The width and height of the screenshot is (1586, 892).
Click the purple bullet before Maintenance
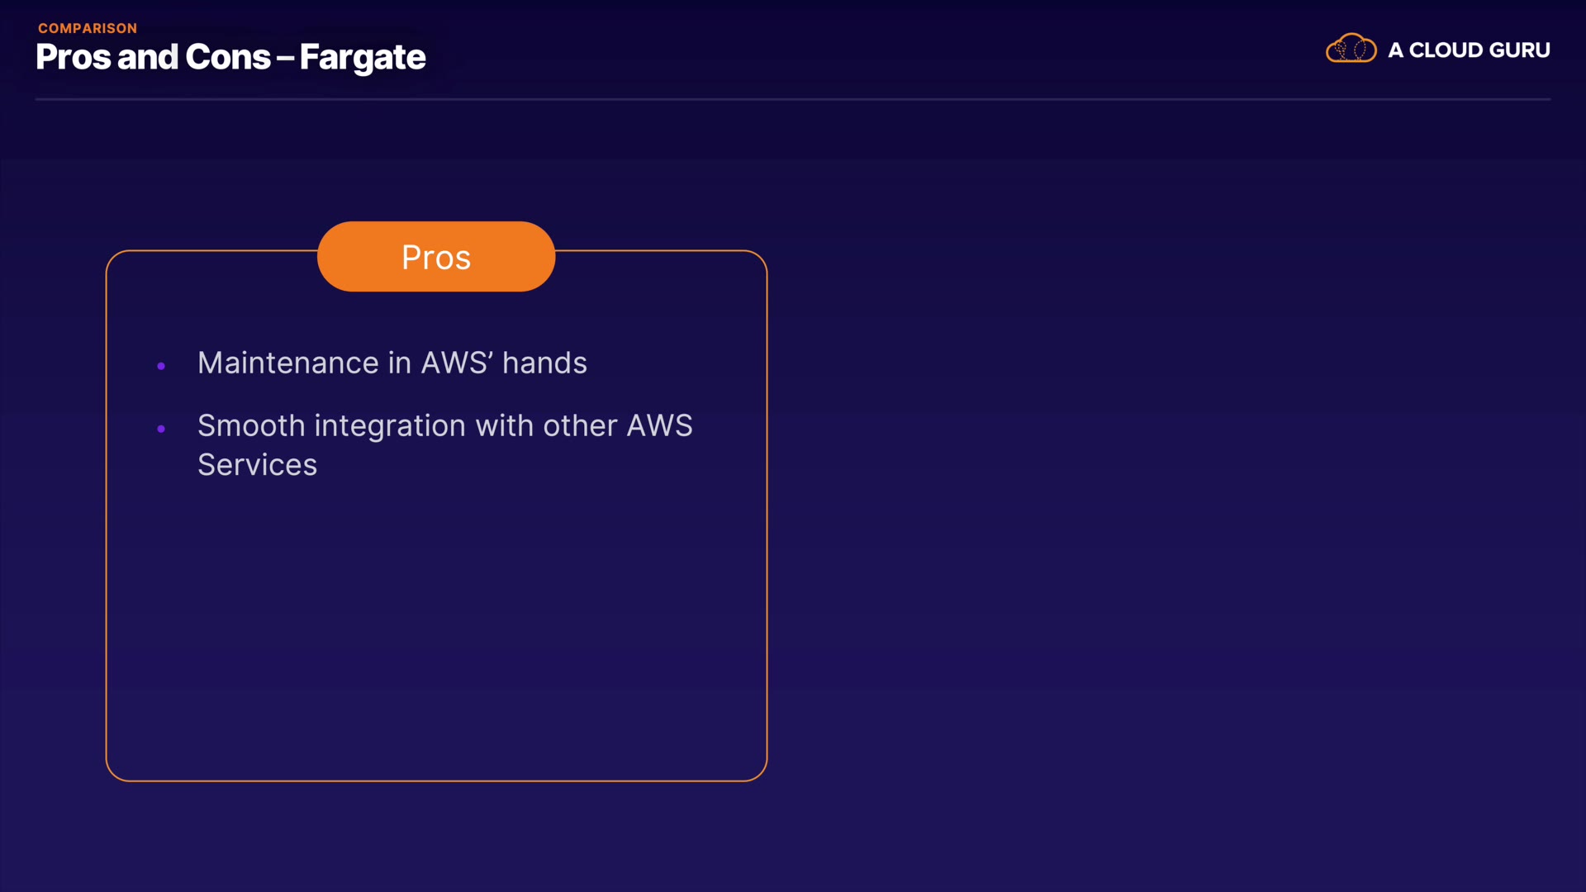click(x=161, y=365)
